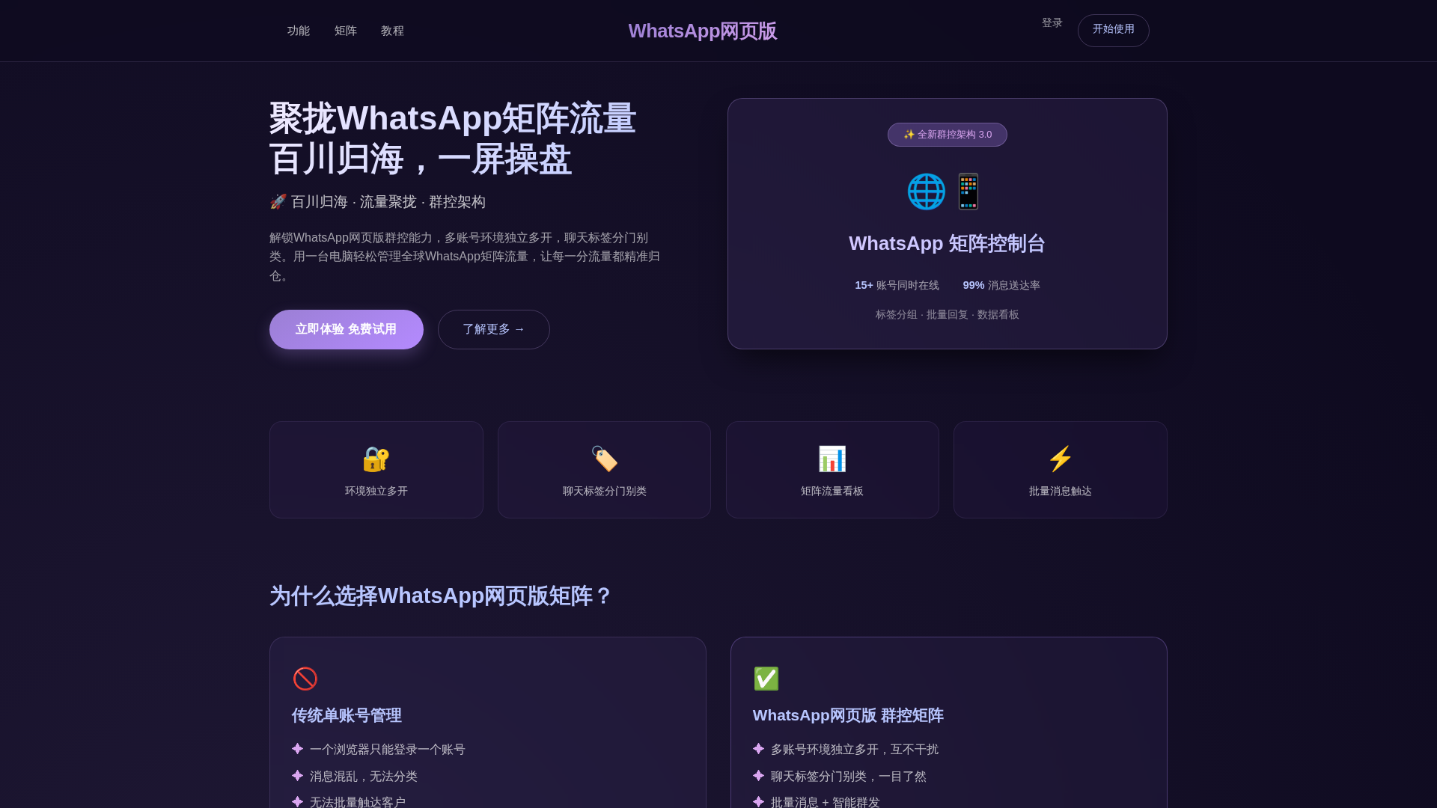
Task: Click the text 消息混乱，无法分类
Action: [x=363, y=777]
